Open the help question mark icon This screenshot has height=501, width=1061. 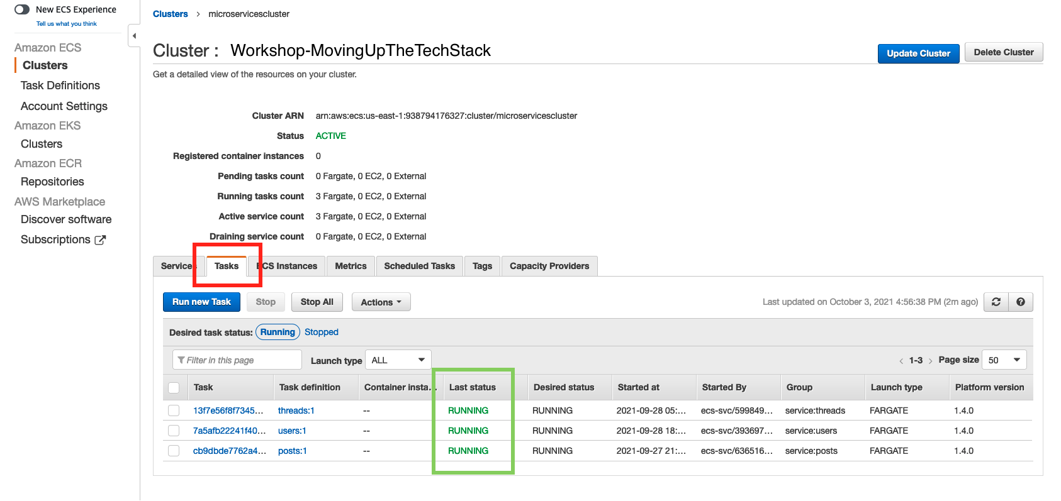1021,302
